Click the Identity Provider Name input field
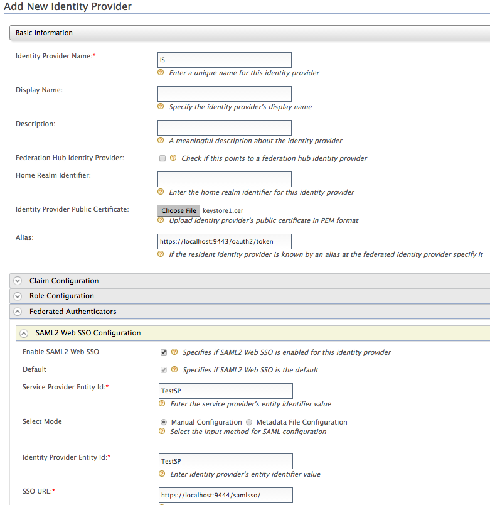The width and height of the screenshot is (490, 505). (225, 60)
